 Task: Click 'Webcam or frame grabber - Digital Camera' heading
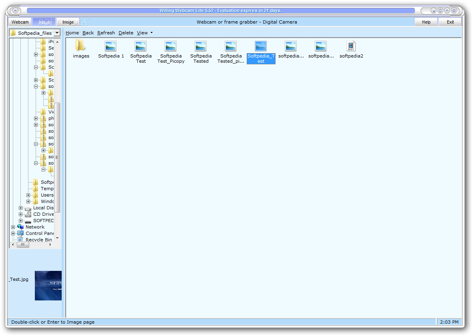coord(247,22)
